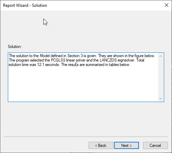Place cursor at Section 3 text
This screenshot has height=153, width=172.
point(75,56)
